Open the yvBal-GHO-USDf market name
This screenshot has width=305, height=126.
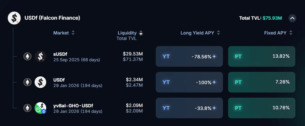pos(73,106)
